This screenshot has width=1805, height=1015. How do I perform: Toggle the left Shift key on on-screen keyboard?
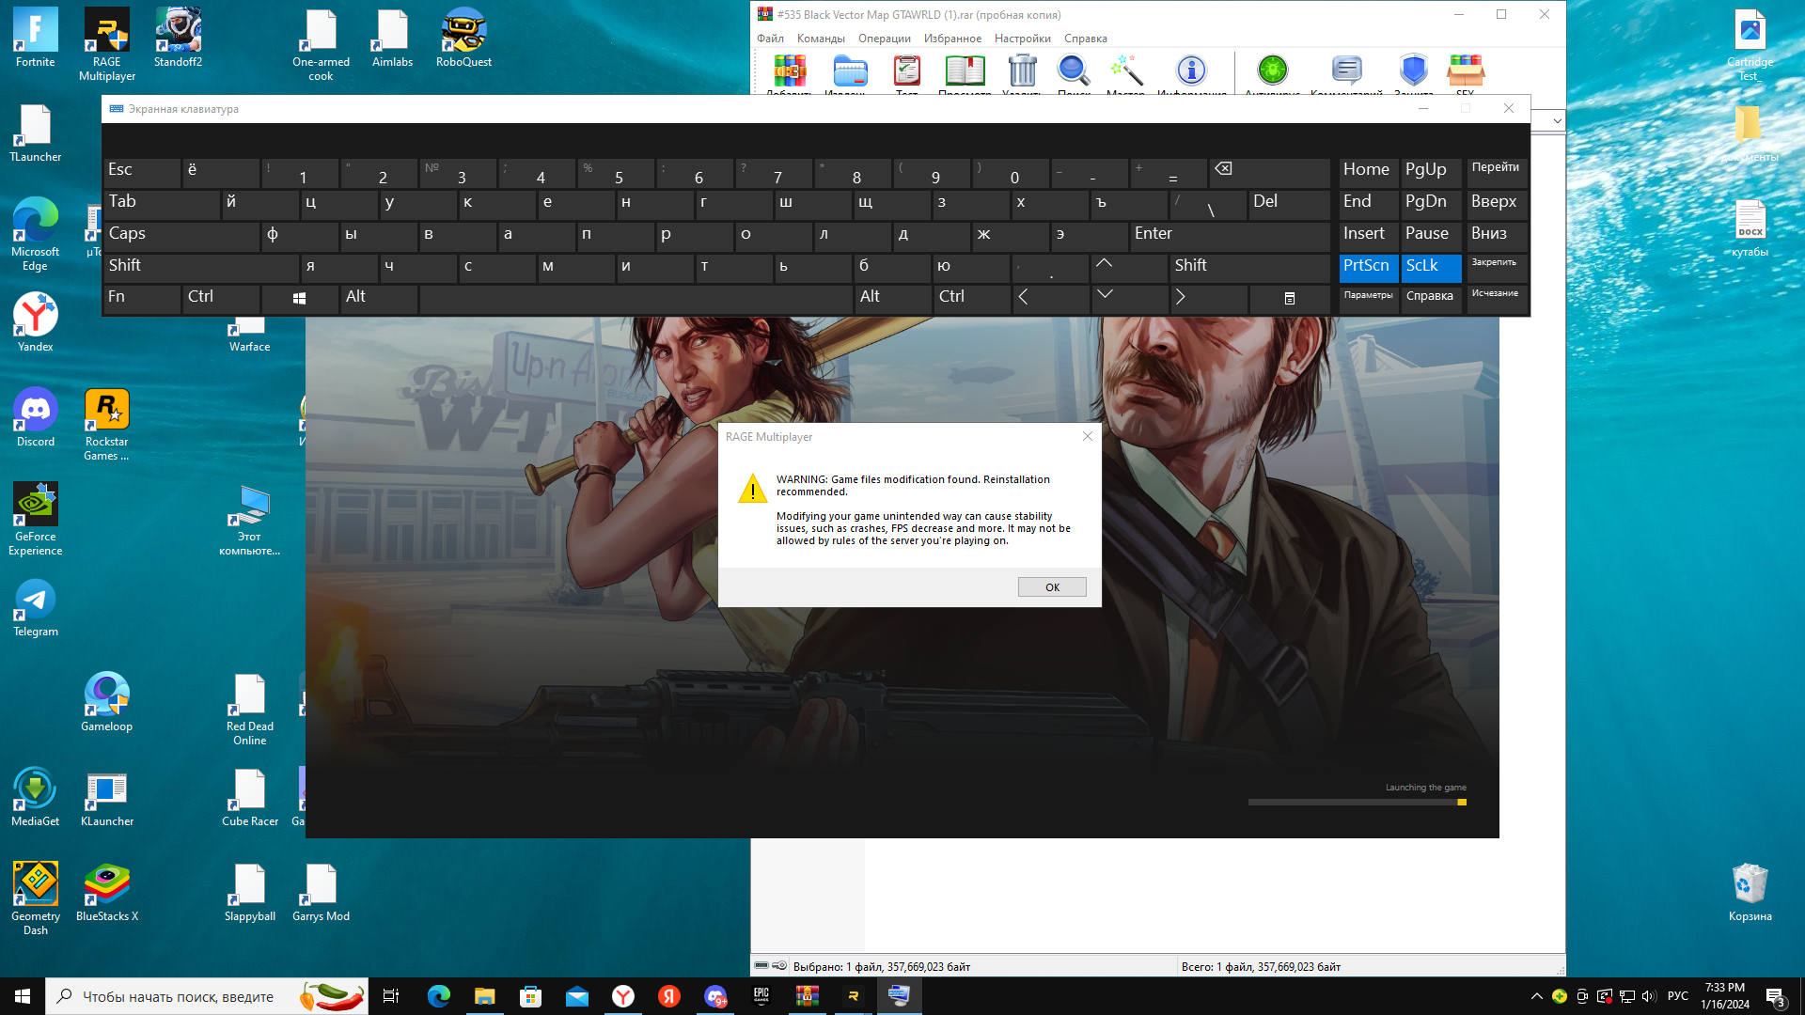pos(201,267)
